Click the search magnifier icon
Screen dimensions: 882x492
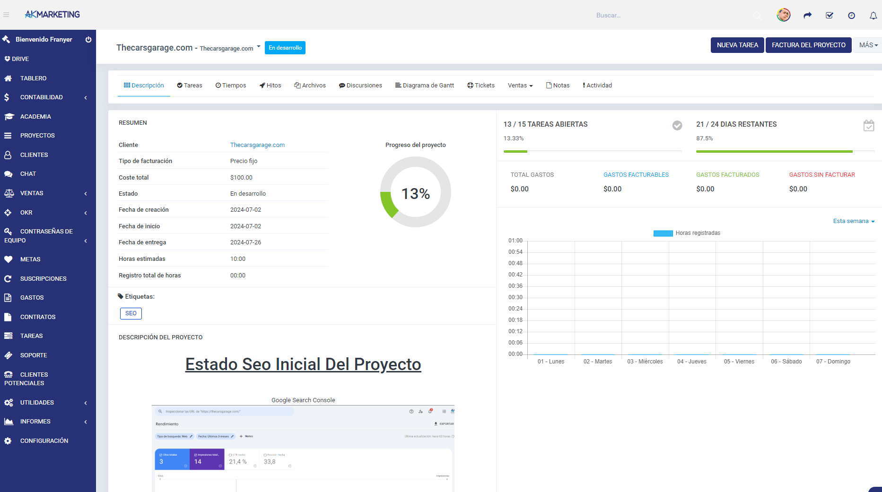point(757,16)
